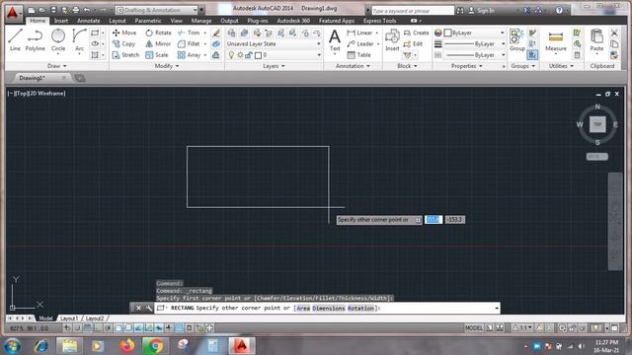Toggle the layer freeze sun icon
The height and width of the screenshot is (355, 632).
click(240, 55)
